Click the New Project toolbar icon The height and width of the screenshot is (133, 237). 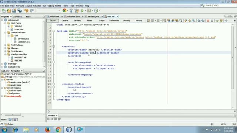(9, 11)
